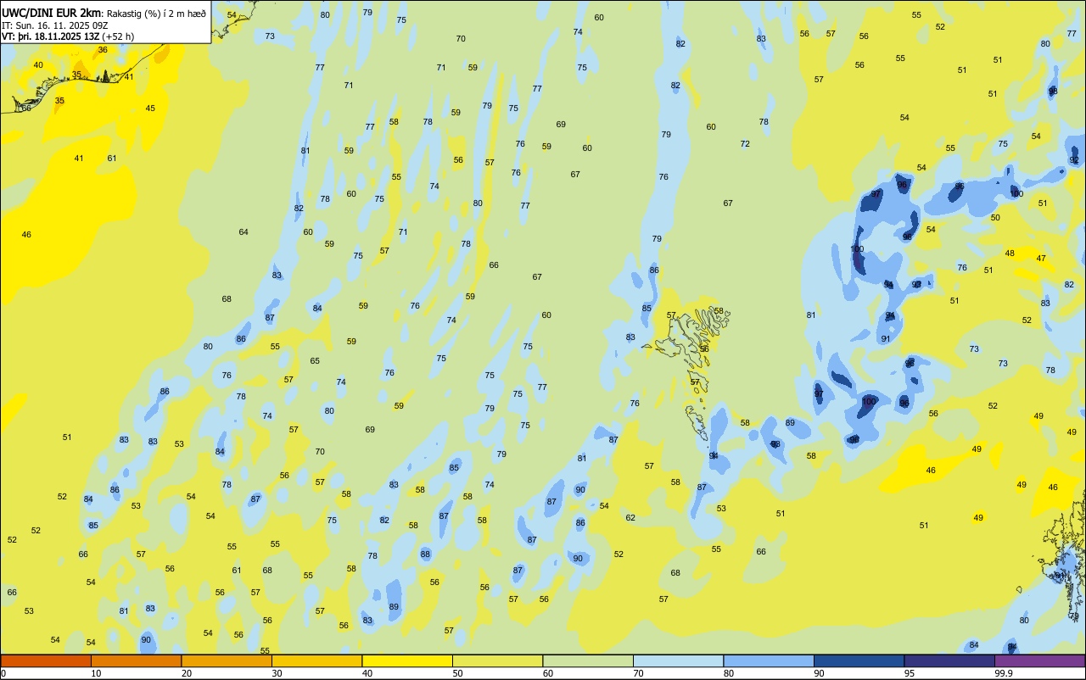Click the 'VT: þri. 18.11.2025 13Z' line
This screenshot has height=680, width=1086.
point(51,36)
